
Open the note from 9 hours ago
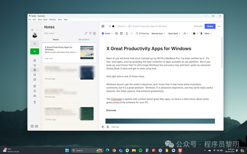69,93
